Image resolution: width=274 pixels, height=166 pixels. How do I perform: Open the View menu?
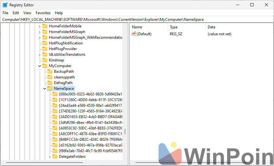pyautogui.click(x=27, y=13)
